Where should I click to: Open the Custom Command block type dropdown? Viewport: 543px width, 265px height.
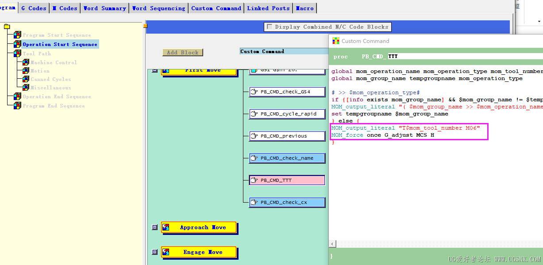[284, 51]
